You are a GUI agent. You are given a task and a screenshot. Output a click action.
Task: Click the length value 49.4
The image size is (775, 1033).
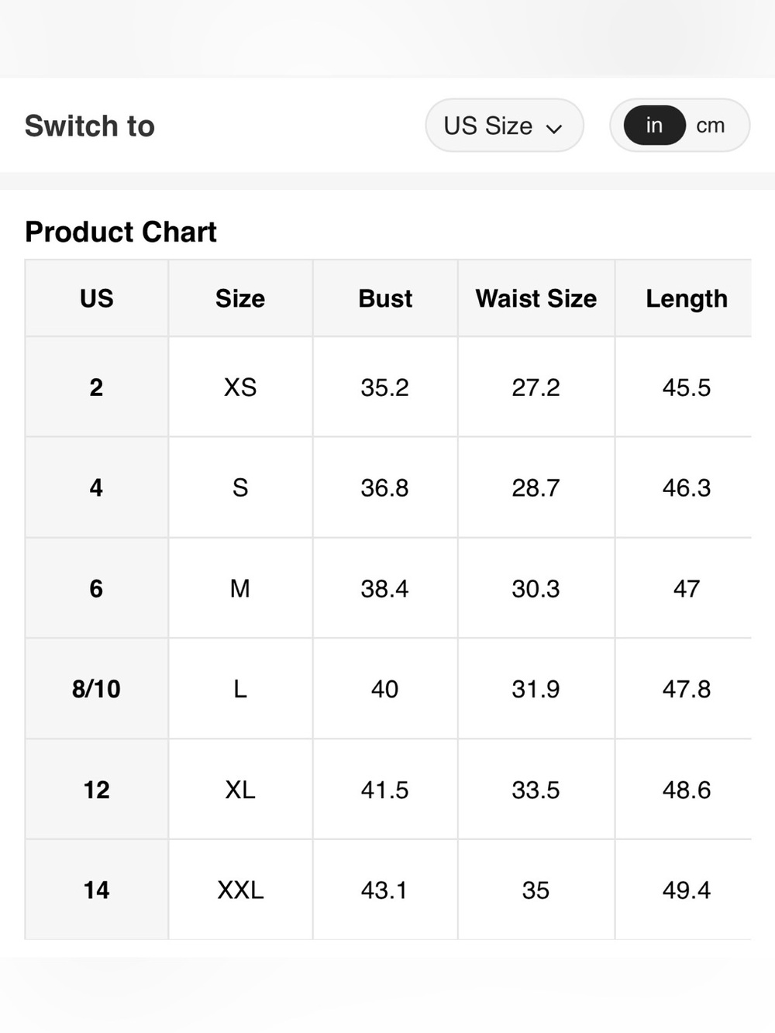coord(687,890)
